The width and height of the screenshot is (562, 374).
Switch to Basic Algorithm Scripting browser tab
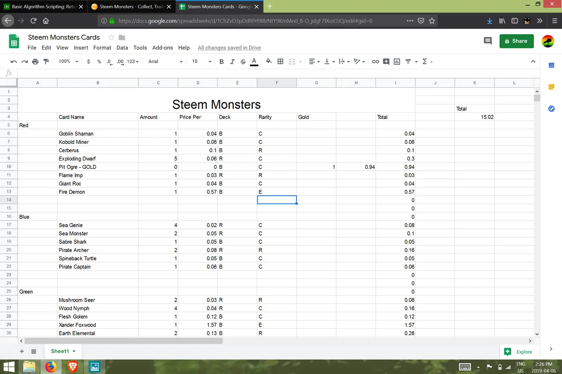(44, 7)
